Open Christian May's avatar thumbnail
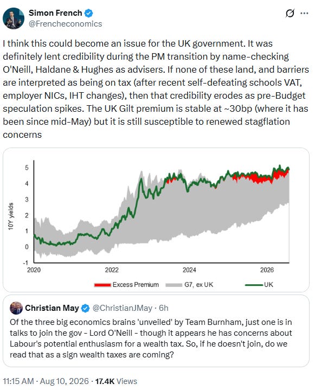The height and width of the screenshot is (390, 315). (x=16, y=308)
